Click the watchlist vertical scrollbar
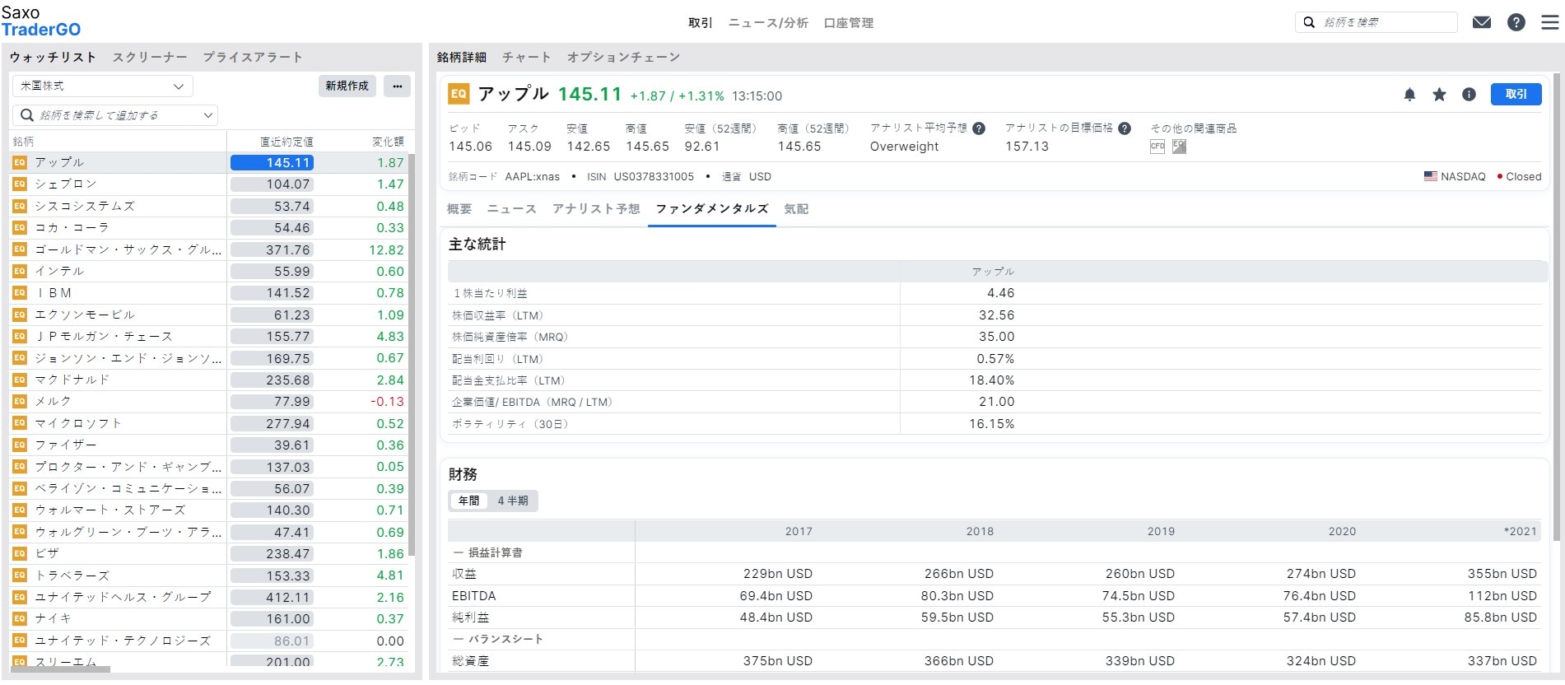This screenshot has height=685, width=1565. point(412,354)
